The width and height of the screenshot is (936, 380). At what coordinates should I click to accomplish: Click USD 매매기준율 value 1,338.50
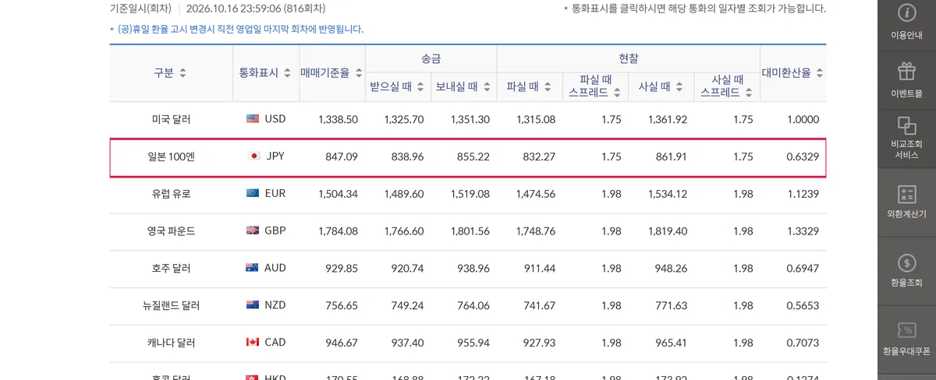[x=338, y=120]
